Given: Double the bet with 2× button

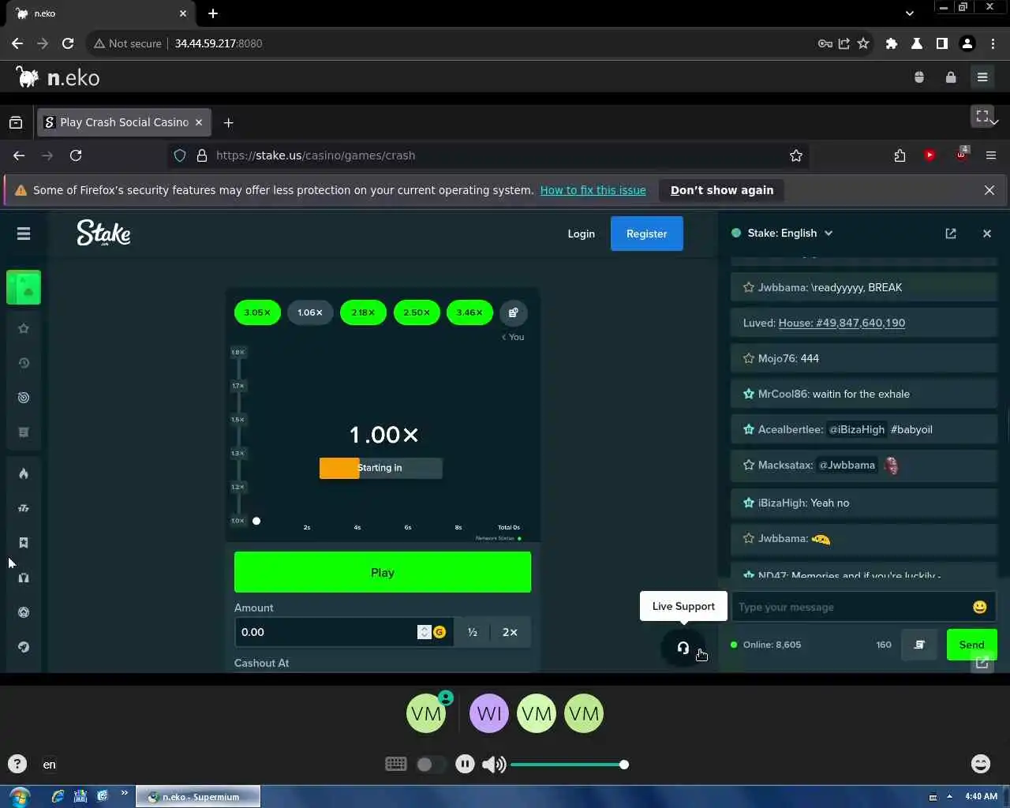Looking at the screenshot, I should point(510,632).
